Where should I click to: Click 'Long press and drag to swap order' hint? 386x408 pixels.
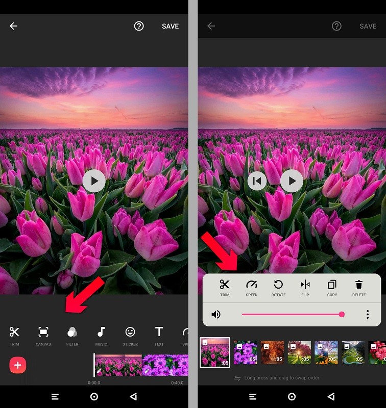pyautogui.click(x=281, y=378)
